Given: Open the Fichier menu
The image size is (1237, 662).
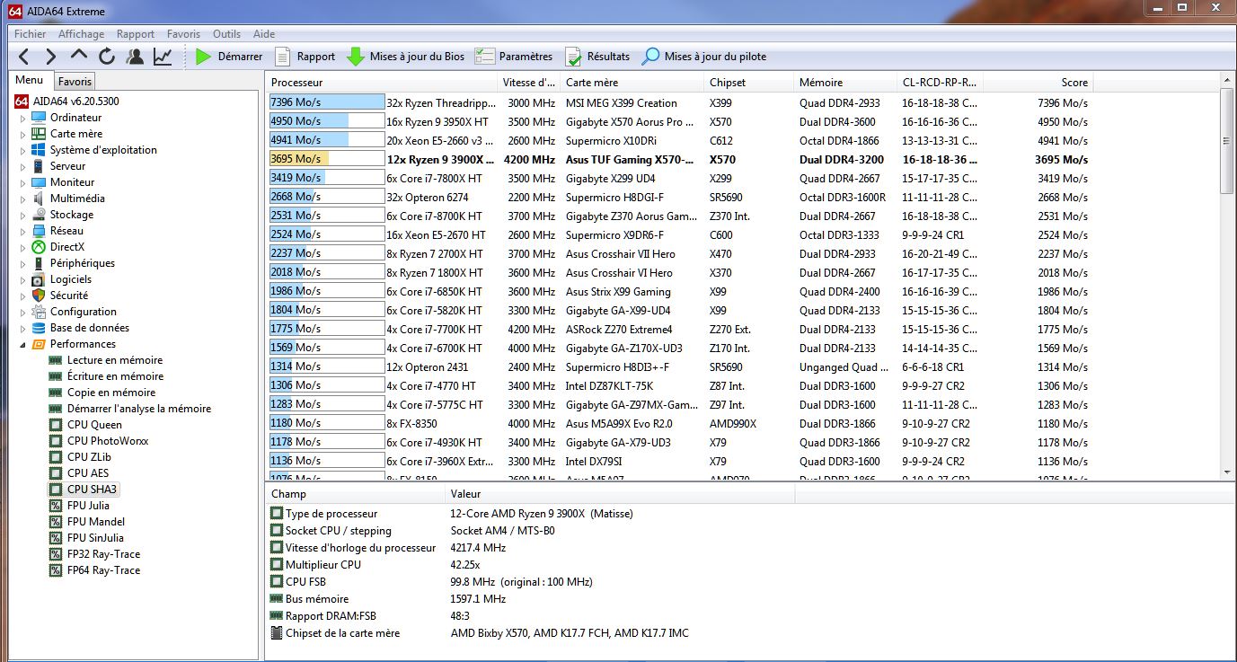Looking at the screenshot, I should 31,34.
